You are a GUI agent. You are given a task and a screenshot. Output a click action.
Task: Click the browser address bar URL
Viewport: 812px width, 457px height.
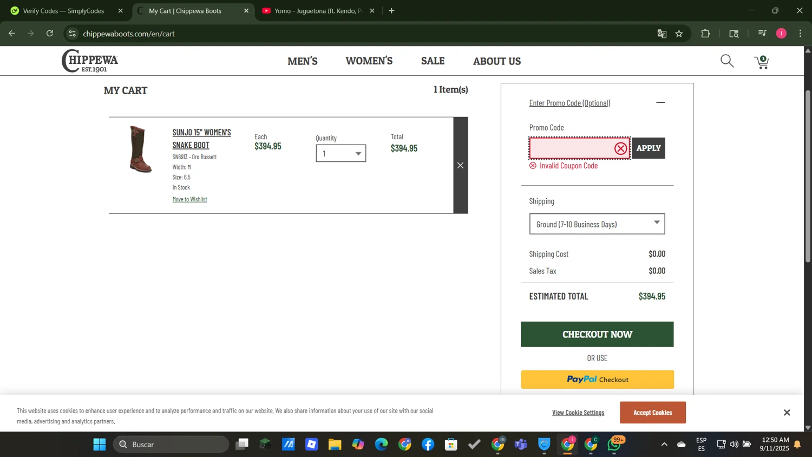coord(129,34)
